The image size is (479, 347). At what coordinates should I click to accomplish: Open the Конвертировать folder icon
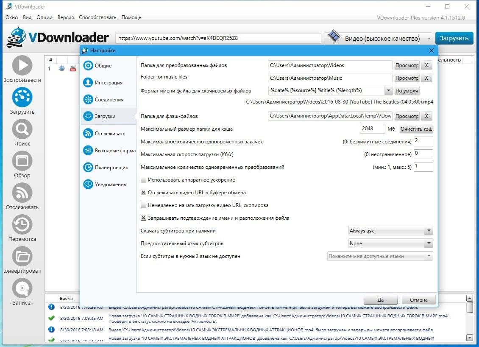[22, 256]
